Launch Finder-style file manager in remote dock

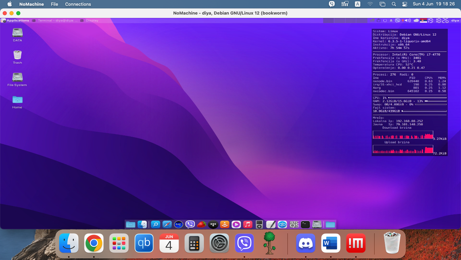coord(142,224)
